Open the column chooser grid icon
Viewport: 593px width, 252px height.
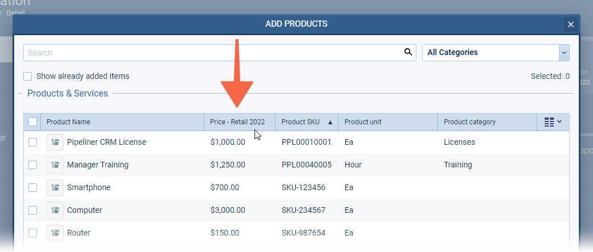tap(553, 122)
